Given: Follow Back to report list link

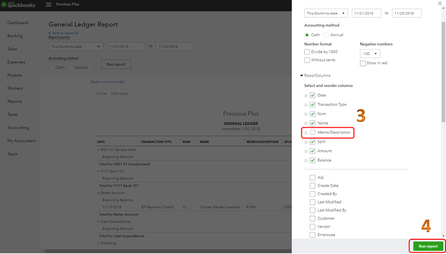Looking at the screenshot, I should tap(64, 33).
